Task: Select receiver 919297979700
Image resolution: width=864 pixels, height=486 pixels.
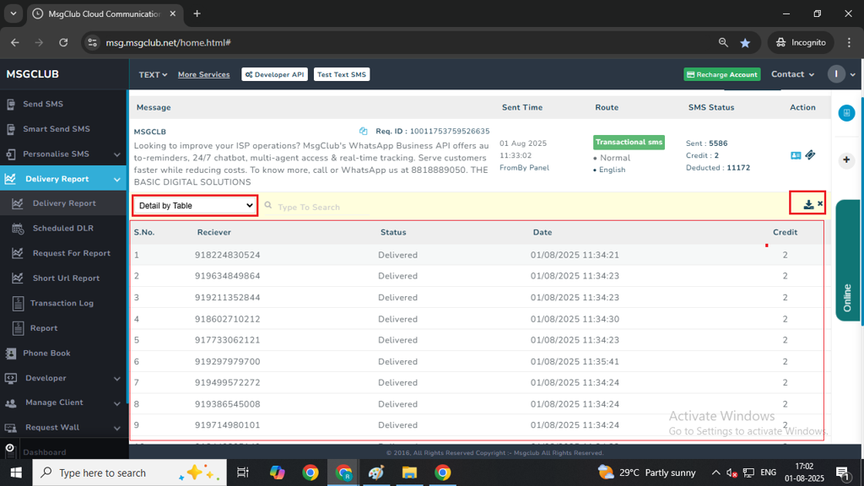Action: 227,362
